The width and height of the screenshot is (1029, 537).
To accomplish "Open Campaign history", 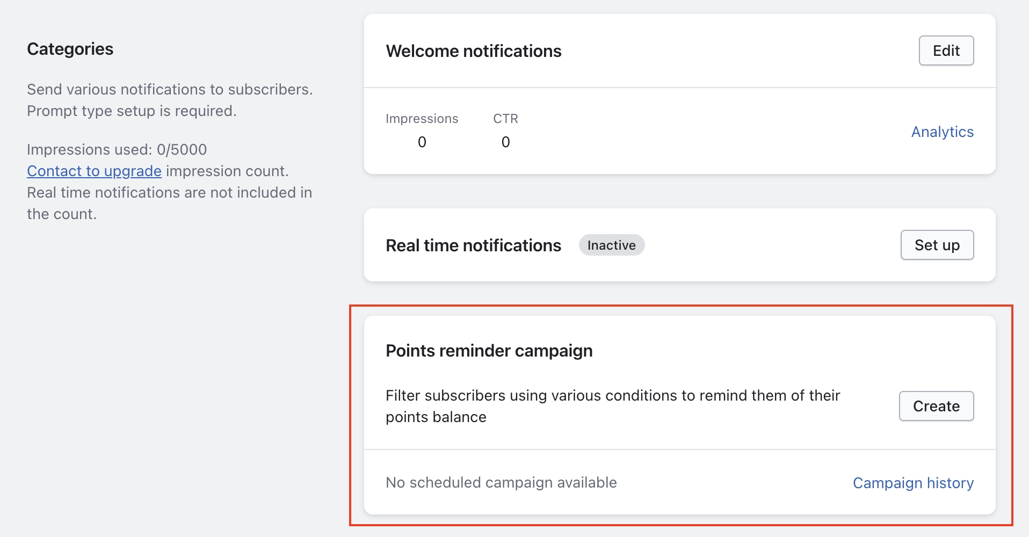I will pyautogui.click(x=913, y=483).
